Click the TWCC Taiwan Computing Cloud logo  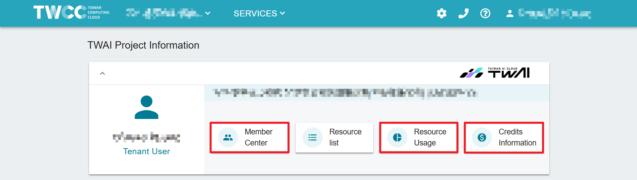click(x=71, y=12)
